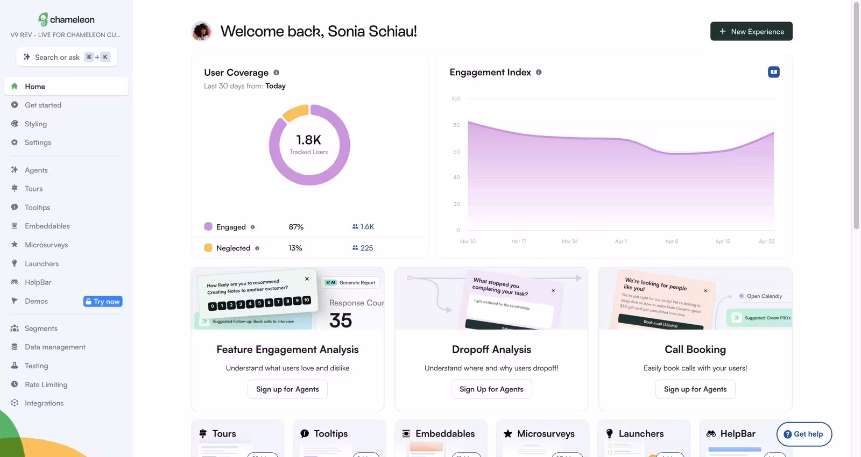
Task: Click Sign up for Agents under Call Booking
Action: [x=695, y=389]
